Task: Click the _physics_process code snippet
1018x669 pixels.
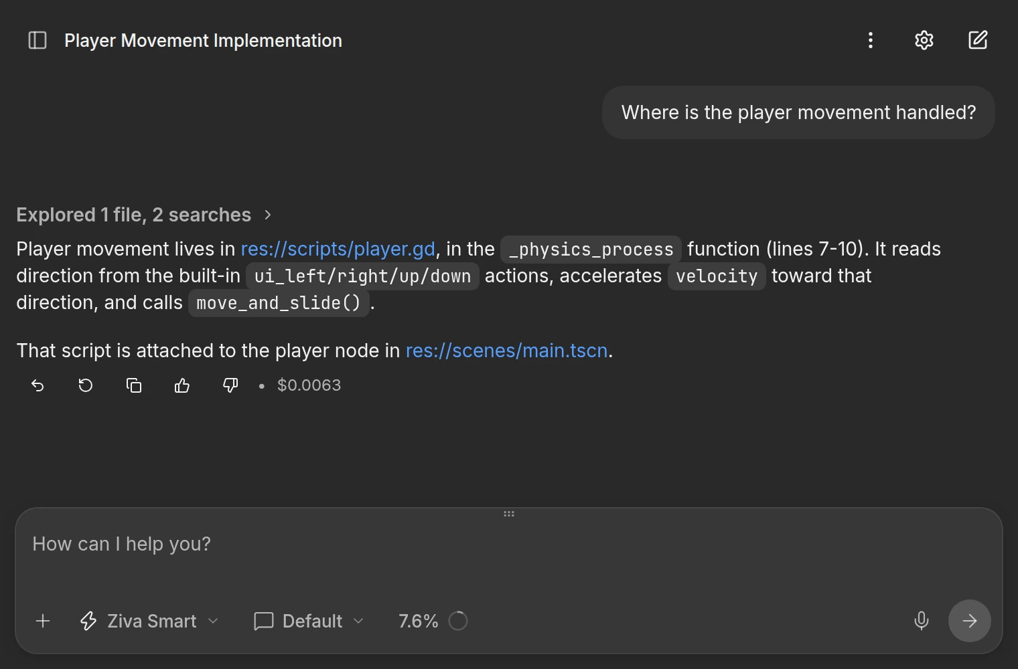Action: [591, 250]
